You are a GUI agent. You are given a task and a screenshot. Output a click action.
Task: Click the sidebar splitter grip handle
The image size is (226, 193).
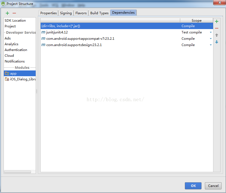coord(36,91)
